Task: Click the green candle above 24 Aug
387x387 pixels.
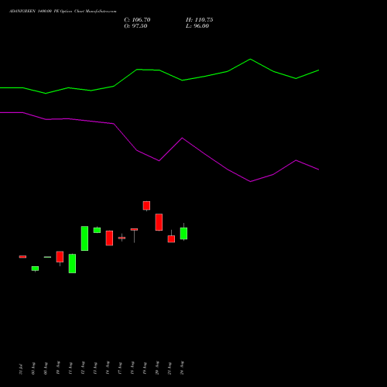Action: 183,234
